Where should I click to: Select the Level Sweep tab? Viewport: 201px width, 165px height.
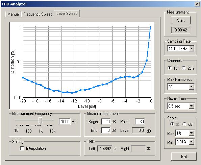pyautogui.click(x=67, y=14)
